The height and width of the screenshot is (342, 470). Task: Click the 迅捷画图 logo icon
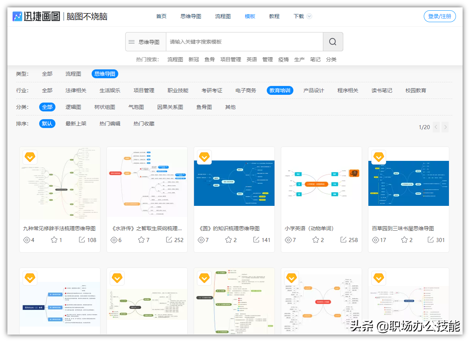click(17, 16)
